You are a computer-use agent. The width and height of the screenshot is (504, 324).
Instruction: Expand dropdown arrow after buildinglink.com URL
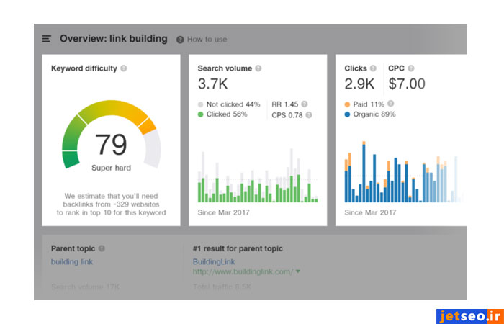(298, 271)
